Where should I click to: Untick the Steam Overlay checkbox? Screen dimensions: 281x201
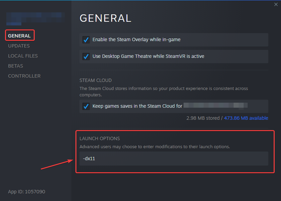click(86, 40)
